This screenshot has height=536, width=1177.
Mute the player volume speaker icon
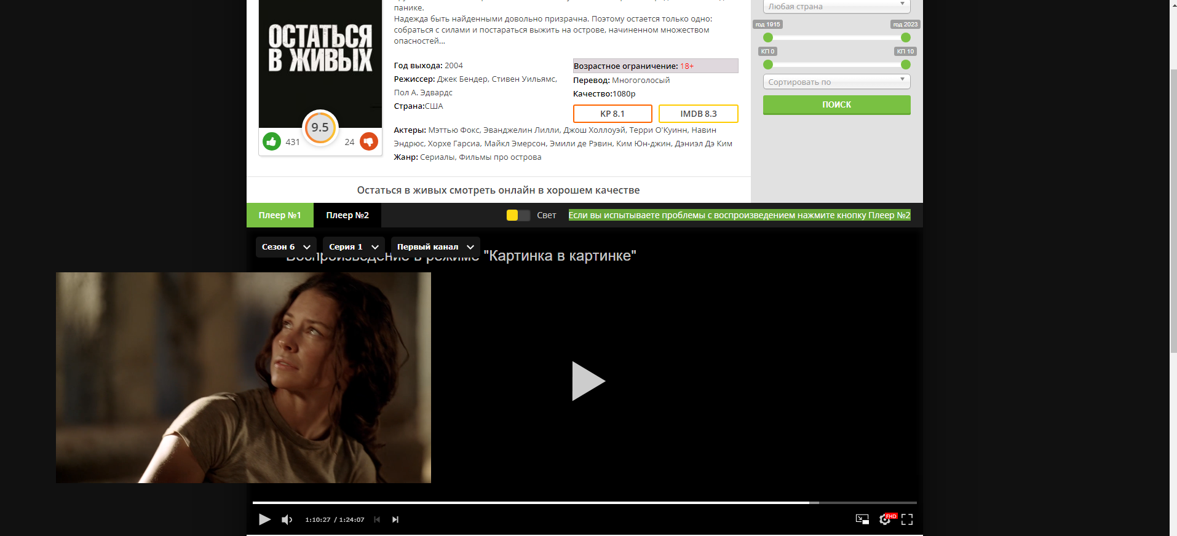[287, 519]
